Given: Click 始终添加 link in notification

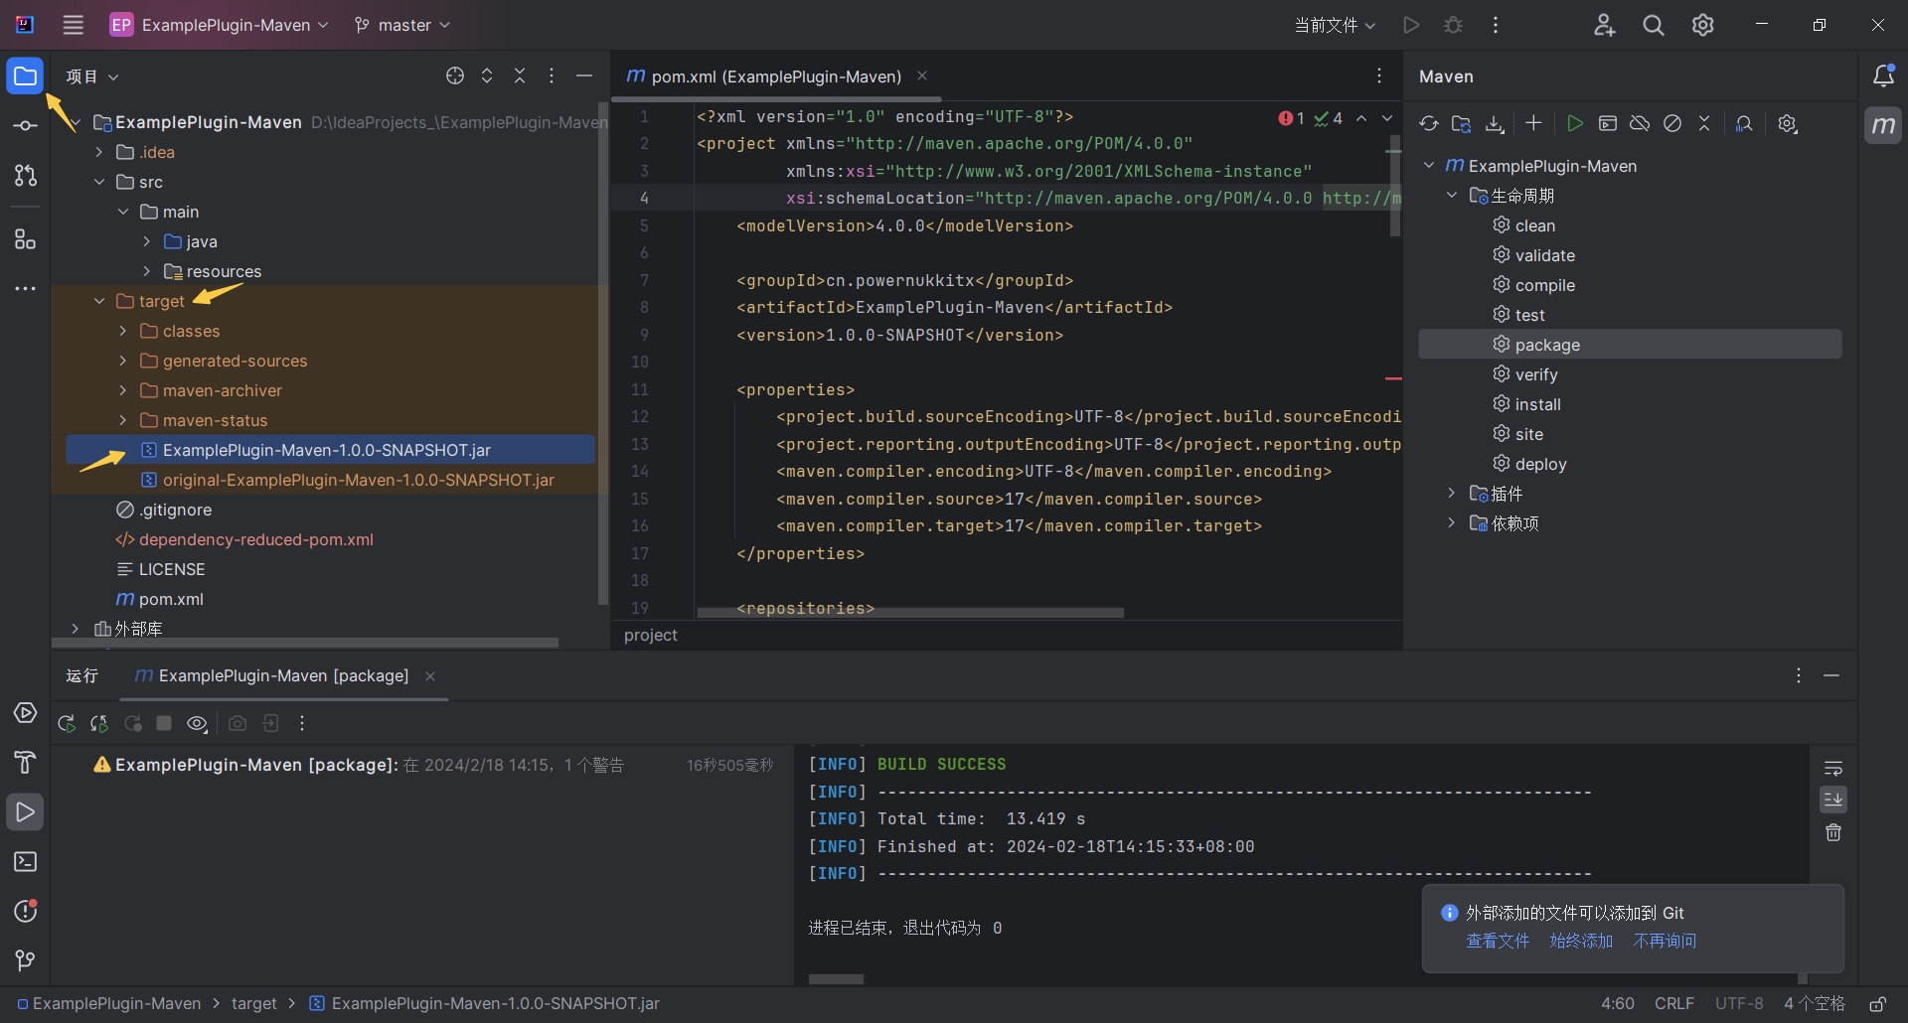Looking at the screenshot, I should [x=1581, y=941].
